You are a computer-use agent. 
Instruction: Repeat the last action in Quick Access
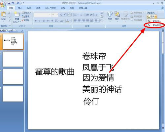click(x=18, y=3)
